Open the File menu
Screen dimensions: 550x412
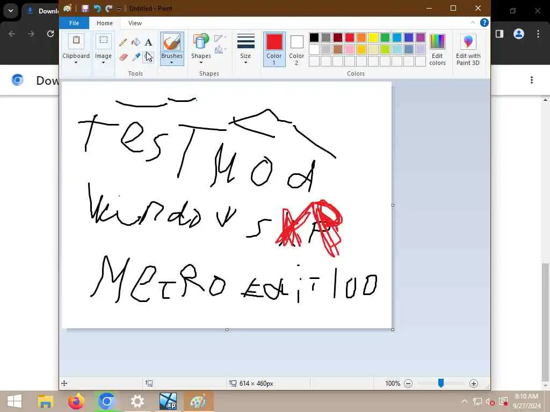[74, 23]
